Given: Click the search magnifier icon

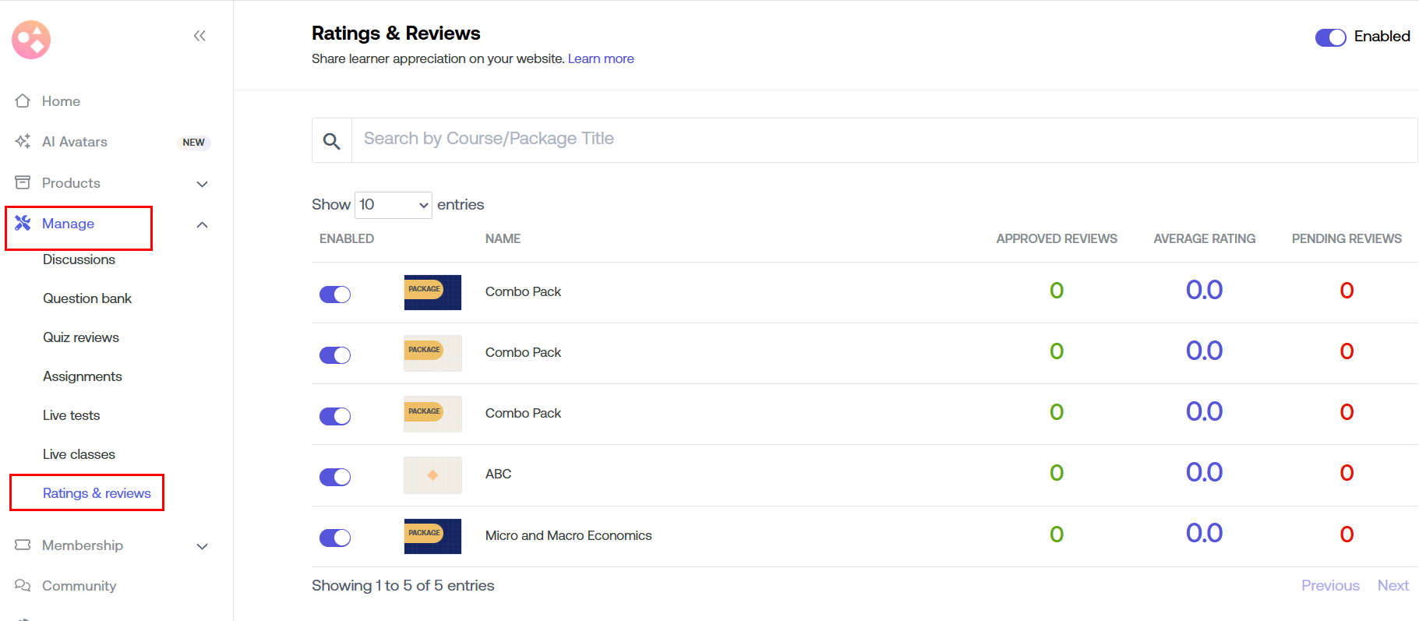Looking at the screenshot, I should tap(332, 141).
